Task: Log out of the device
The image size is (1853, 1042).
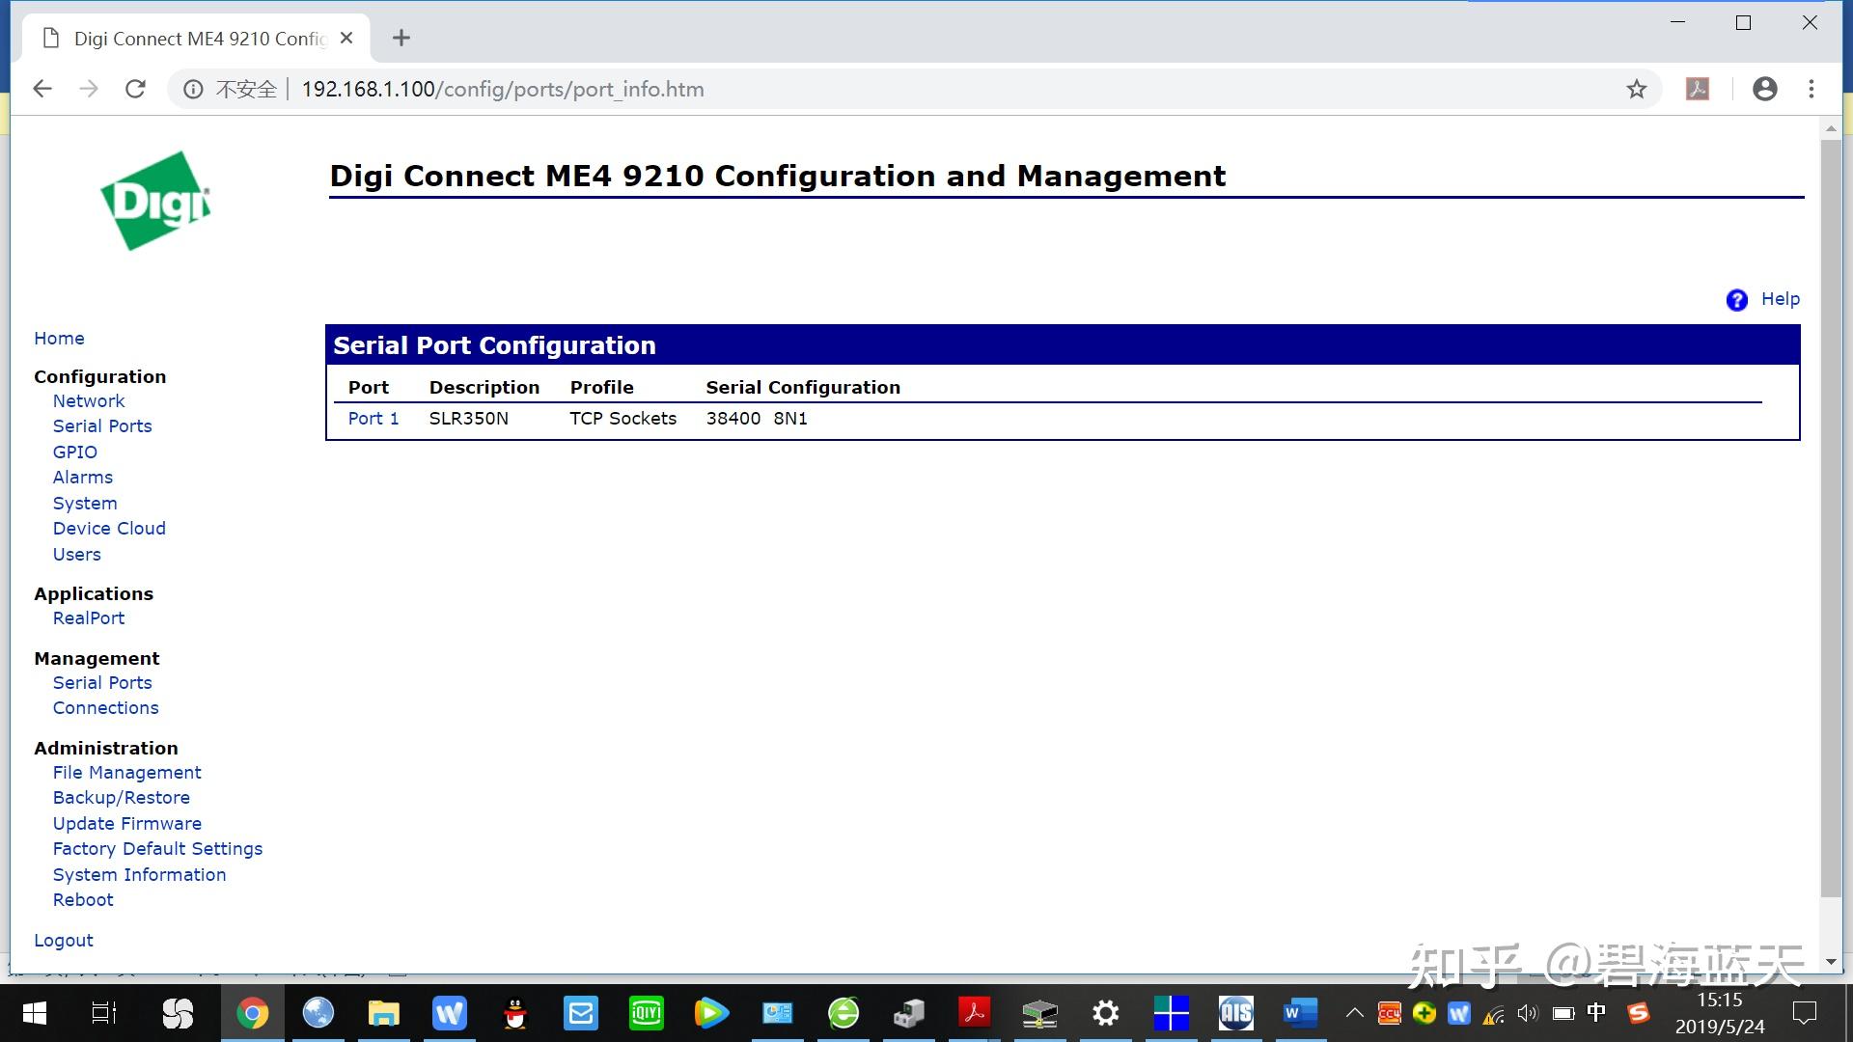Action: coord(64,941)
